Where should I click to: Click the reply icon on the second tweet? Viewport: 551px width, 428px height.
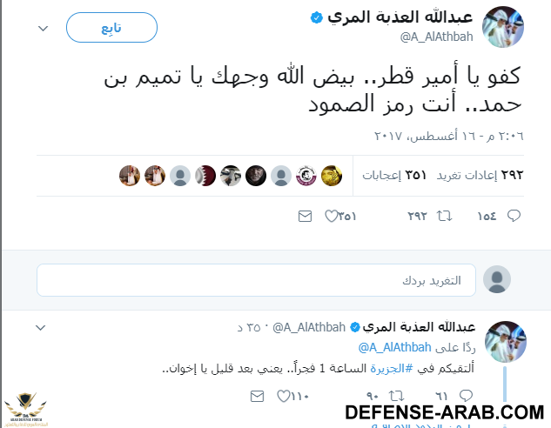coord(513,396)
